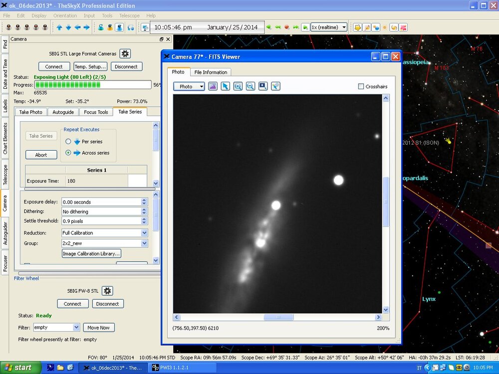Open SBIG FW-8 filter wheel settings gear
The image size is (499, 374).
pyautogui.click(x=107, y=291)
